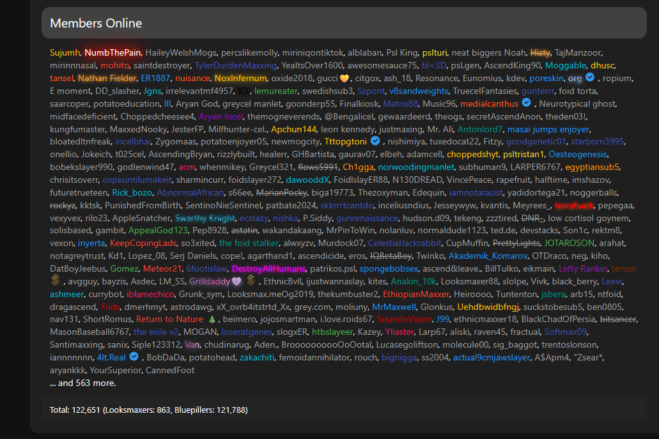659x439 pixels.
Task: Click the purple heart in Grilldaddy's name
Action: tap(236, 281)
